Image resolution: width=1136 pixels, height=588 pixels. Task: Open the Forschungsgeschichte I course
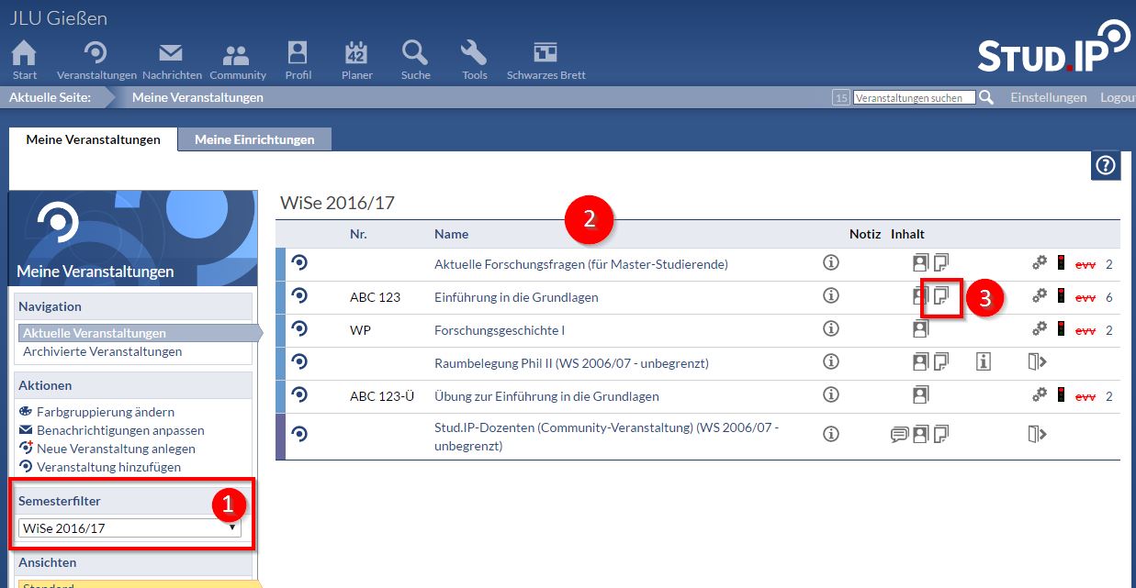point(500,330)
